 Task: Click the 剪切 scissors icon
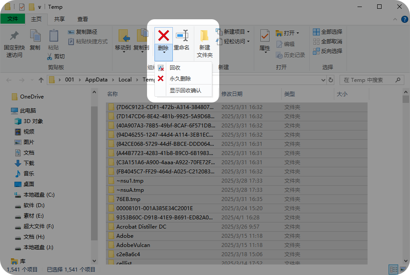[x=50, y=56]
